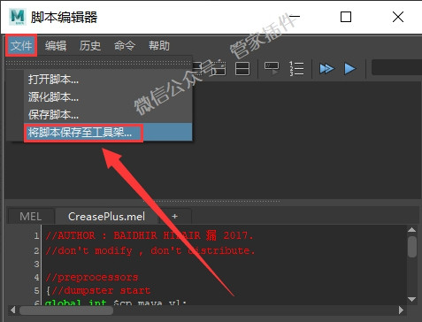422x322 pixels.
Task: Click the execute single-arrow icon
Action: [350, 69]
